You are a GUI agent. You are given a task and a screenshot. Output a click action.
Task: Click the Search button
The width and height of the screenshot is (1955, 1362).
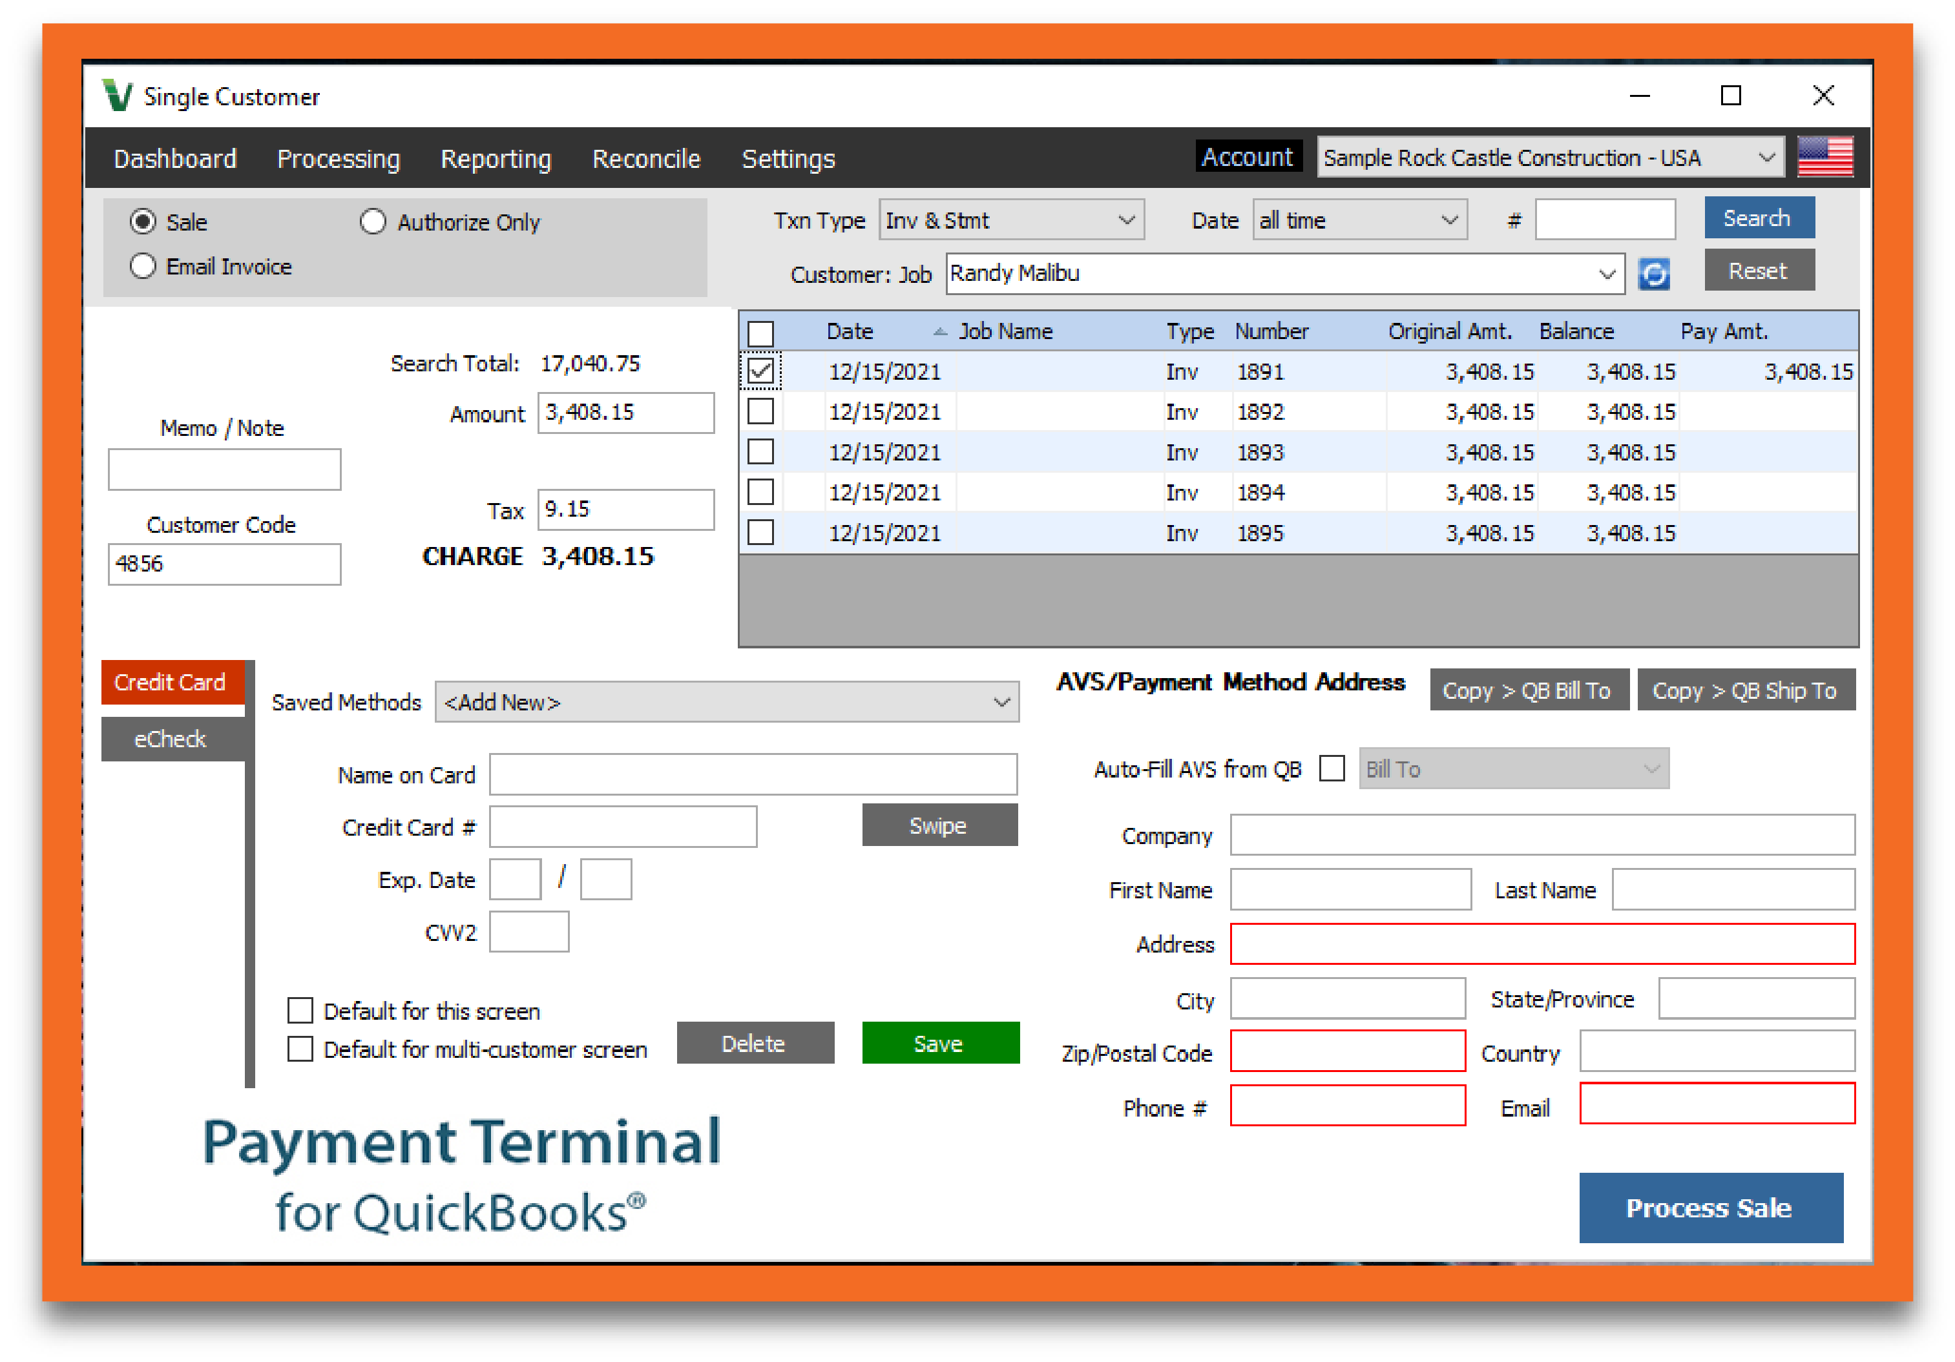click(1759, 219)
